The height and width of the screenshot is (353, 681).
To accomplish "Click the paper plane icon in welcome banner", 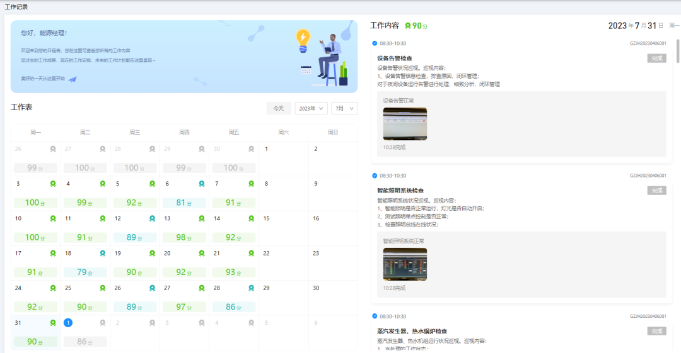I will [73, 79].
